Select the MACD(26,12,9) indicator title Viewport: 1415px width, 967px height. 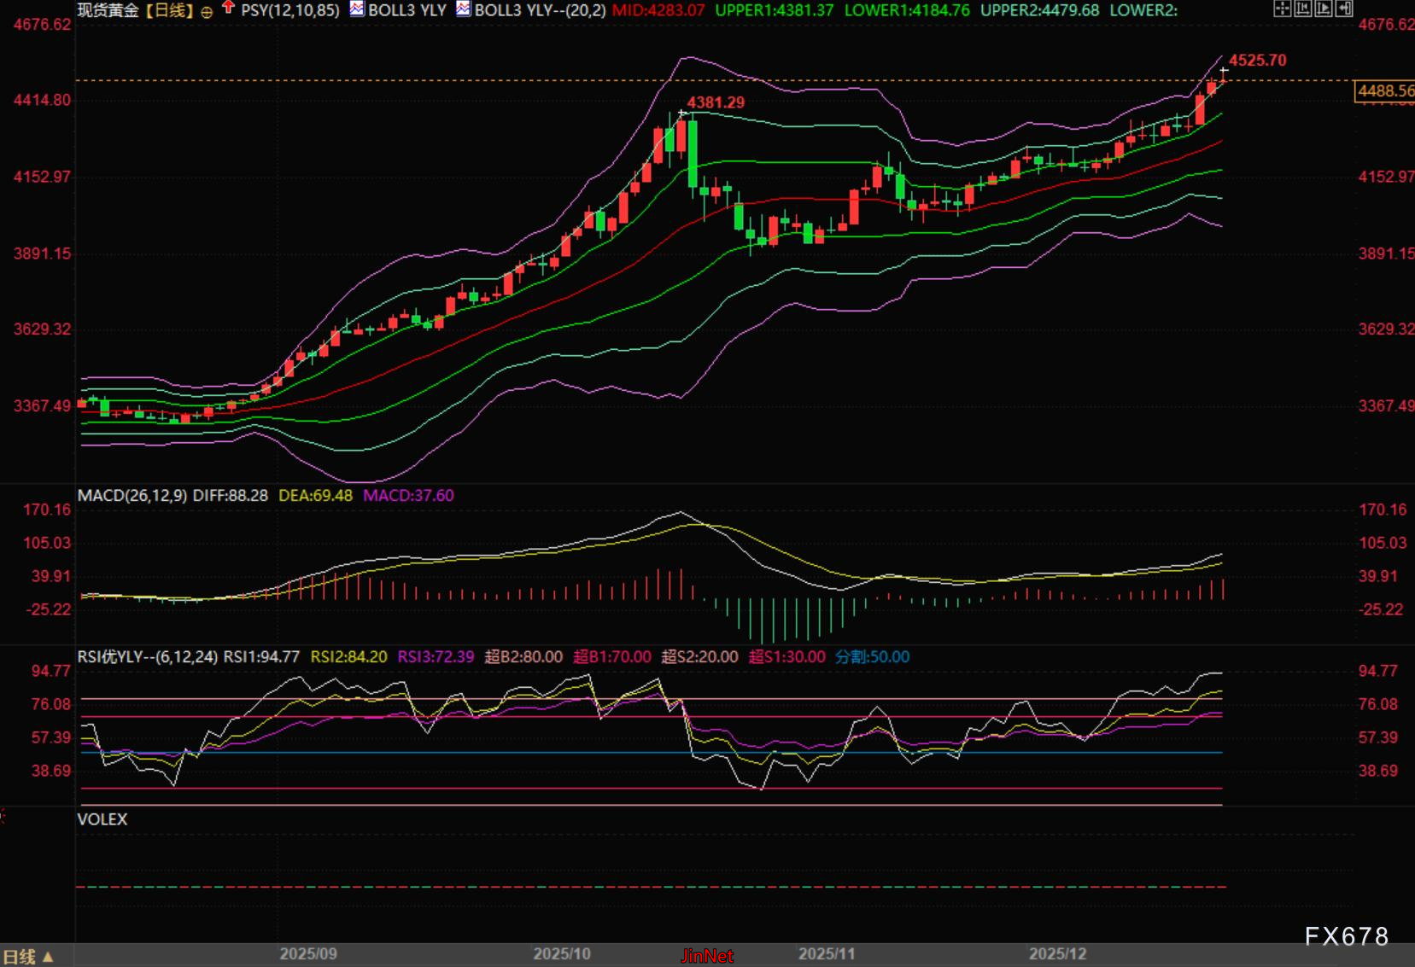click(132, 496)
